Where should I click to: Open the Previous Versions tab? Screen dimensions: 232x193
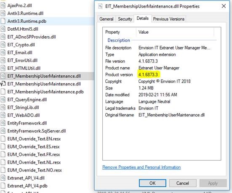point(169,19)
